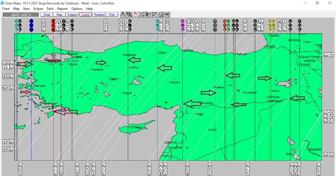Open the Reports menu
Image resolution: width=336 pixels, height=176 pixels.
point(62,9)
